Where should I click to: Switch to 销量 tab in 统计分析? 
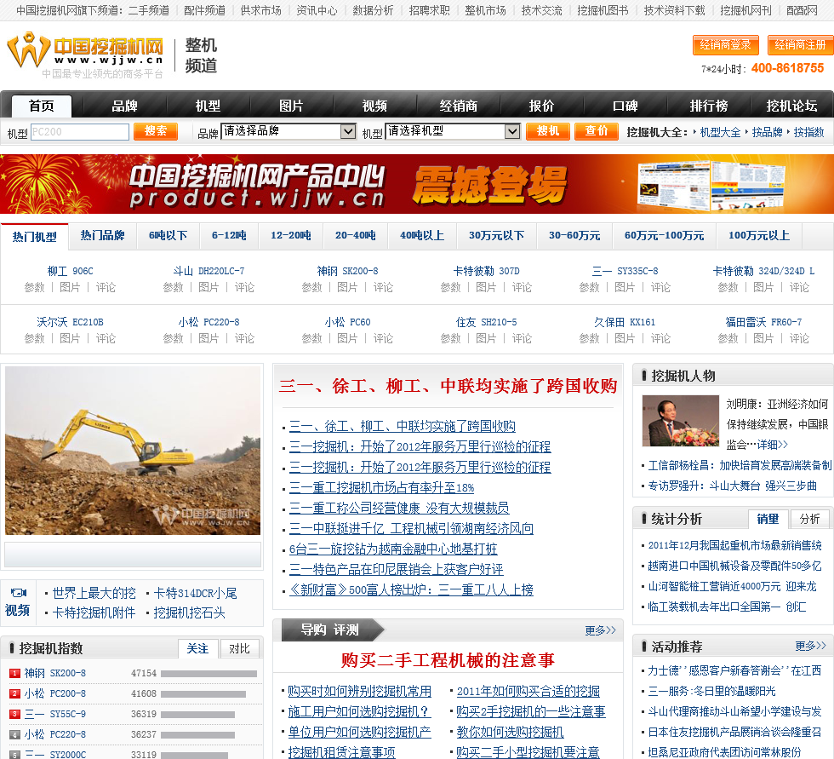coord(768,519)
